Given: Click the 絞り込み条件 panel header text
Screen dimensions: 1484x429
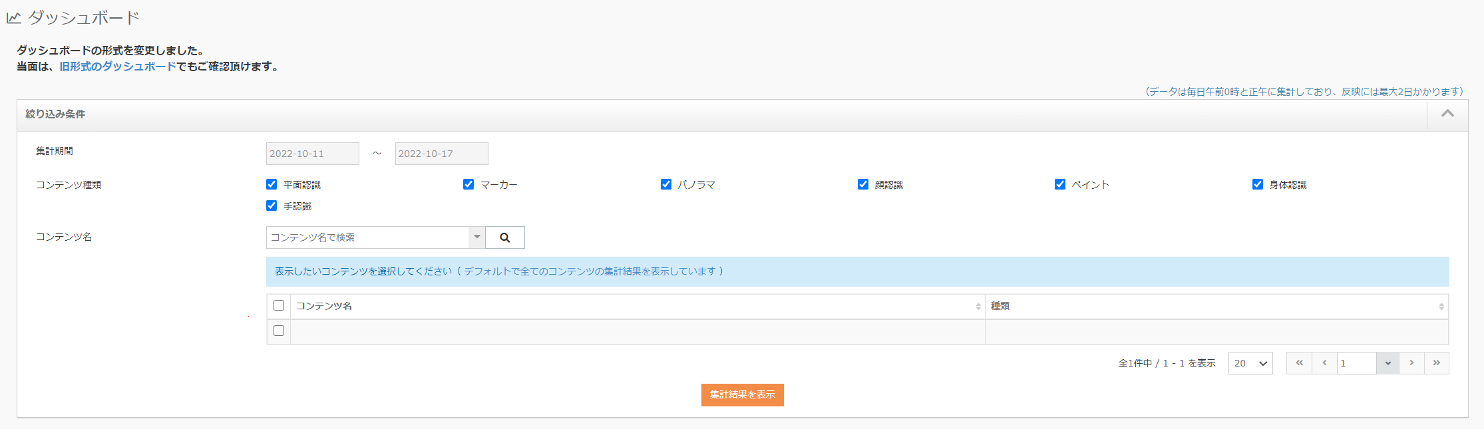Looking at the screenshot, I should click(x=55, y=114).
